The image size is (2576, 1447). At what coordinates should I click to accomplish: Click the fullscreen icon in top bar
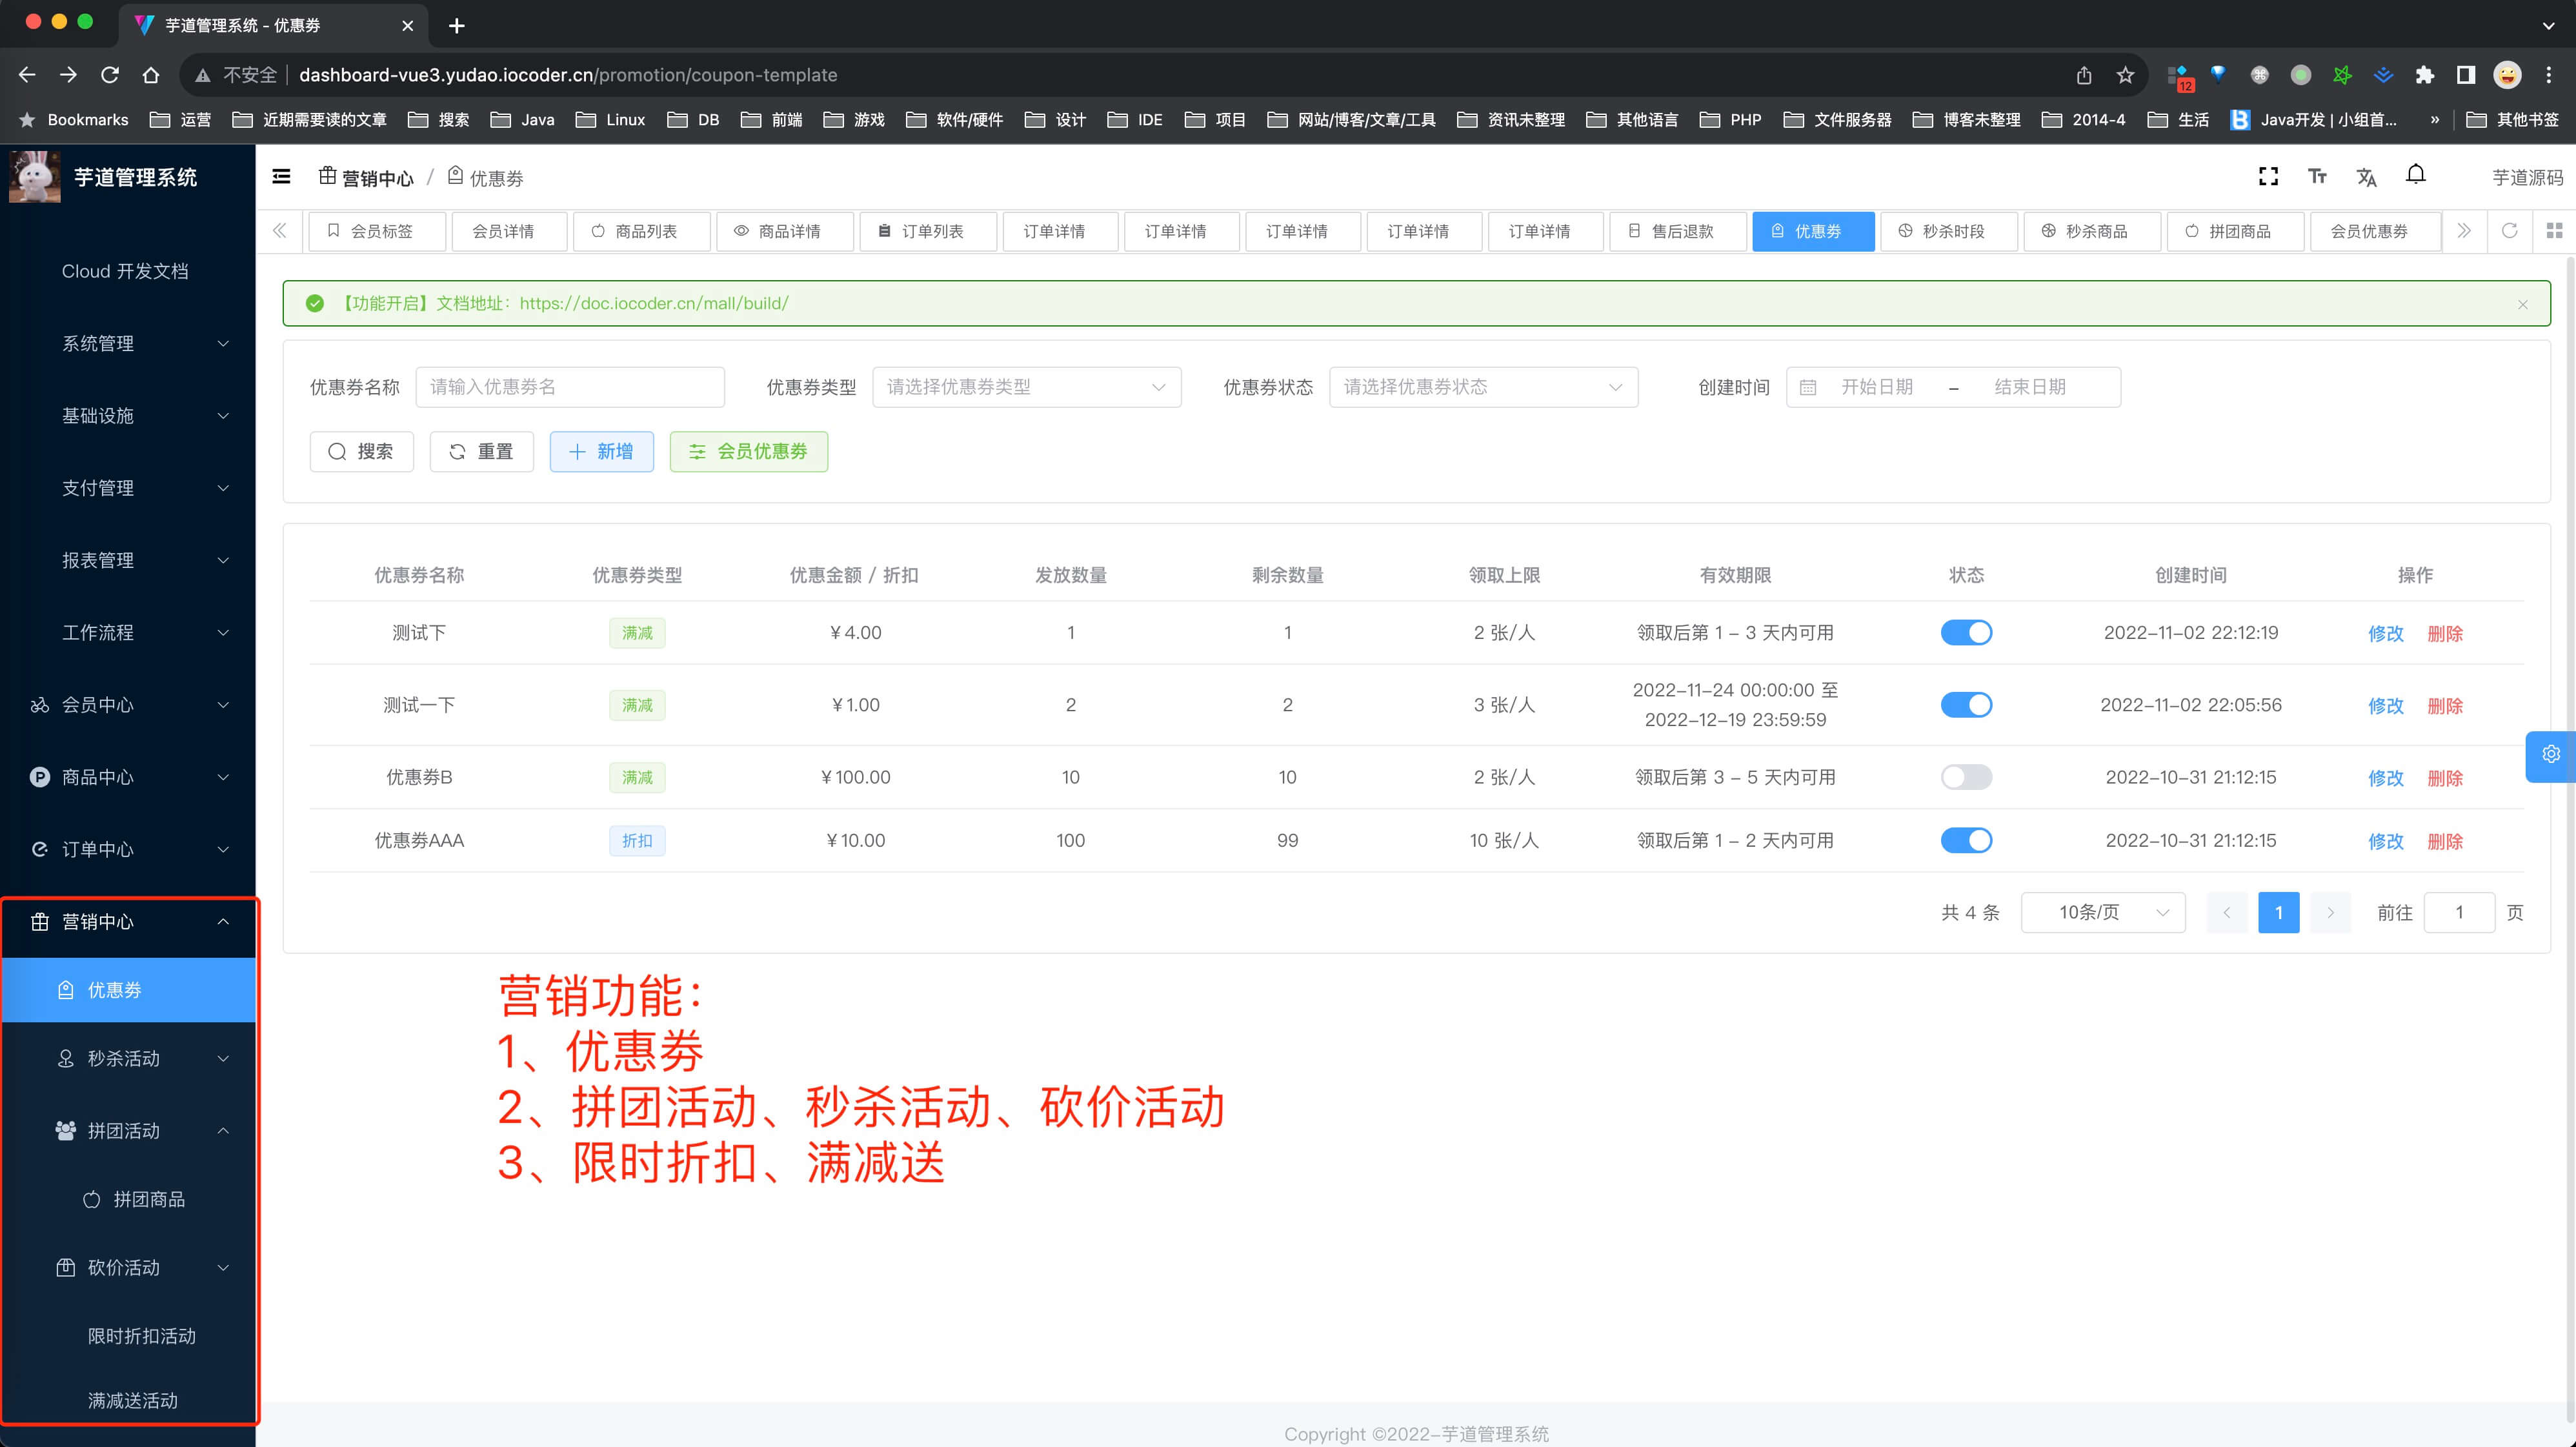(x=2268, y=176)
